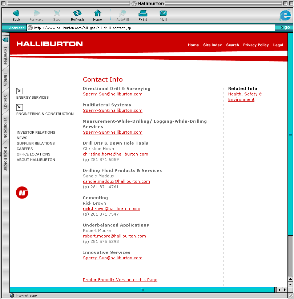The image size is (294, 299).
Task: Click the go button beside address bar
Action: click(285, 27)
